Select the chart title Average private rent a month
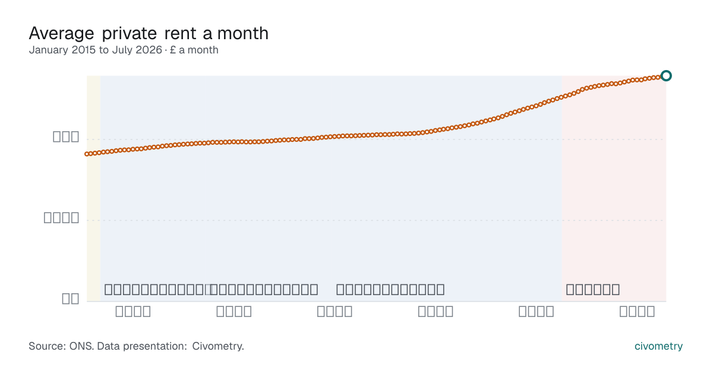The image size is (713, 374). pos(149,33)
